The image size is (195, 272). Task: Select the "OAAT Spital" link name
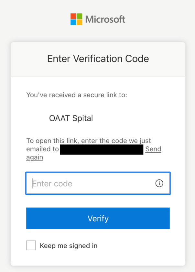(71, 118)
